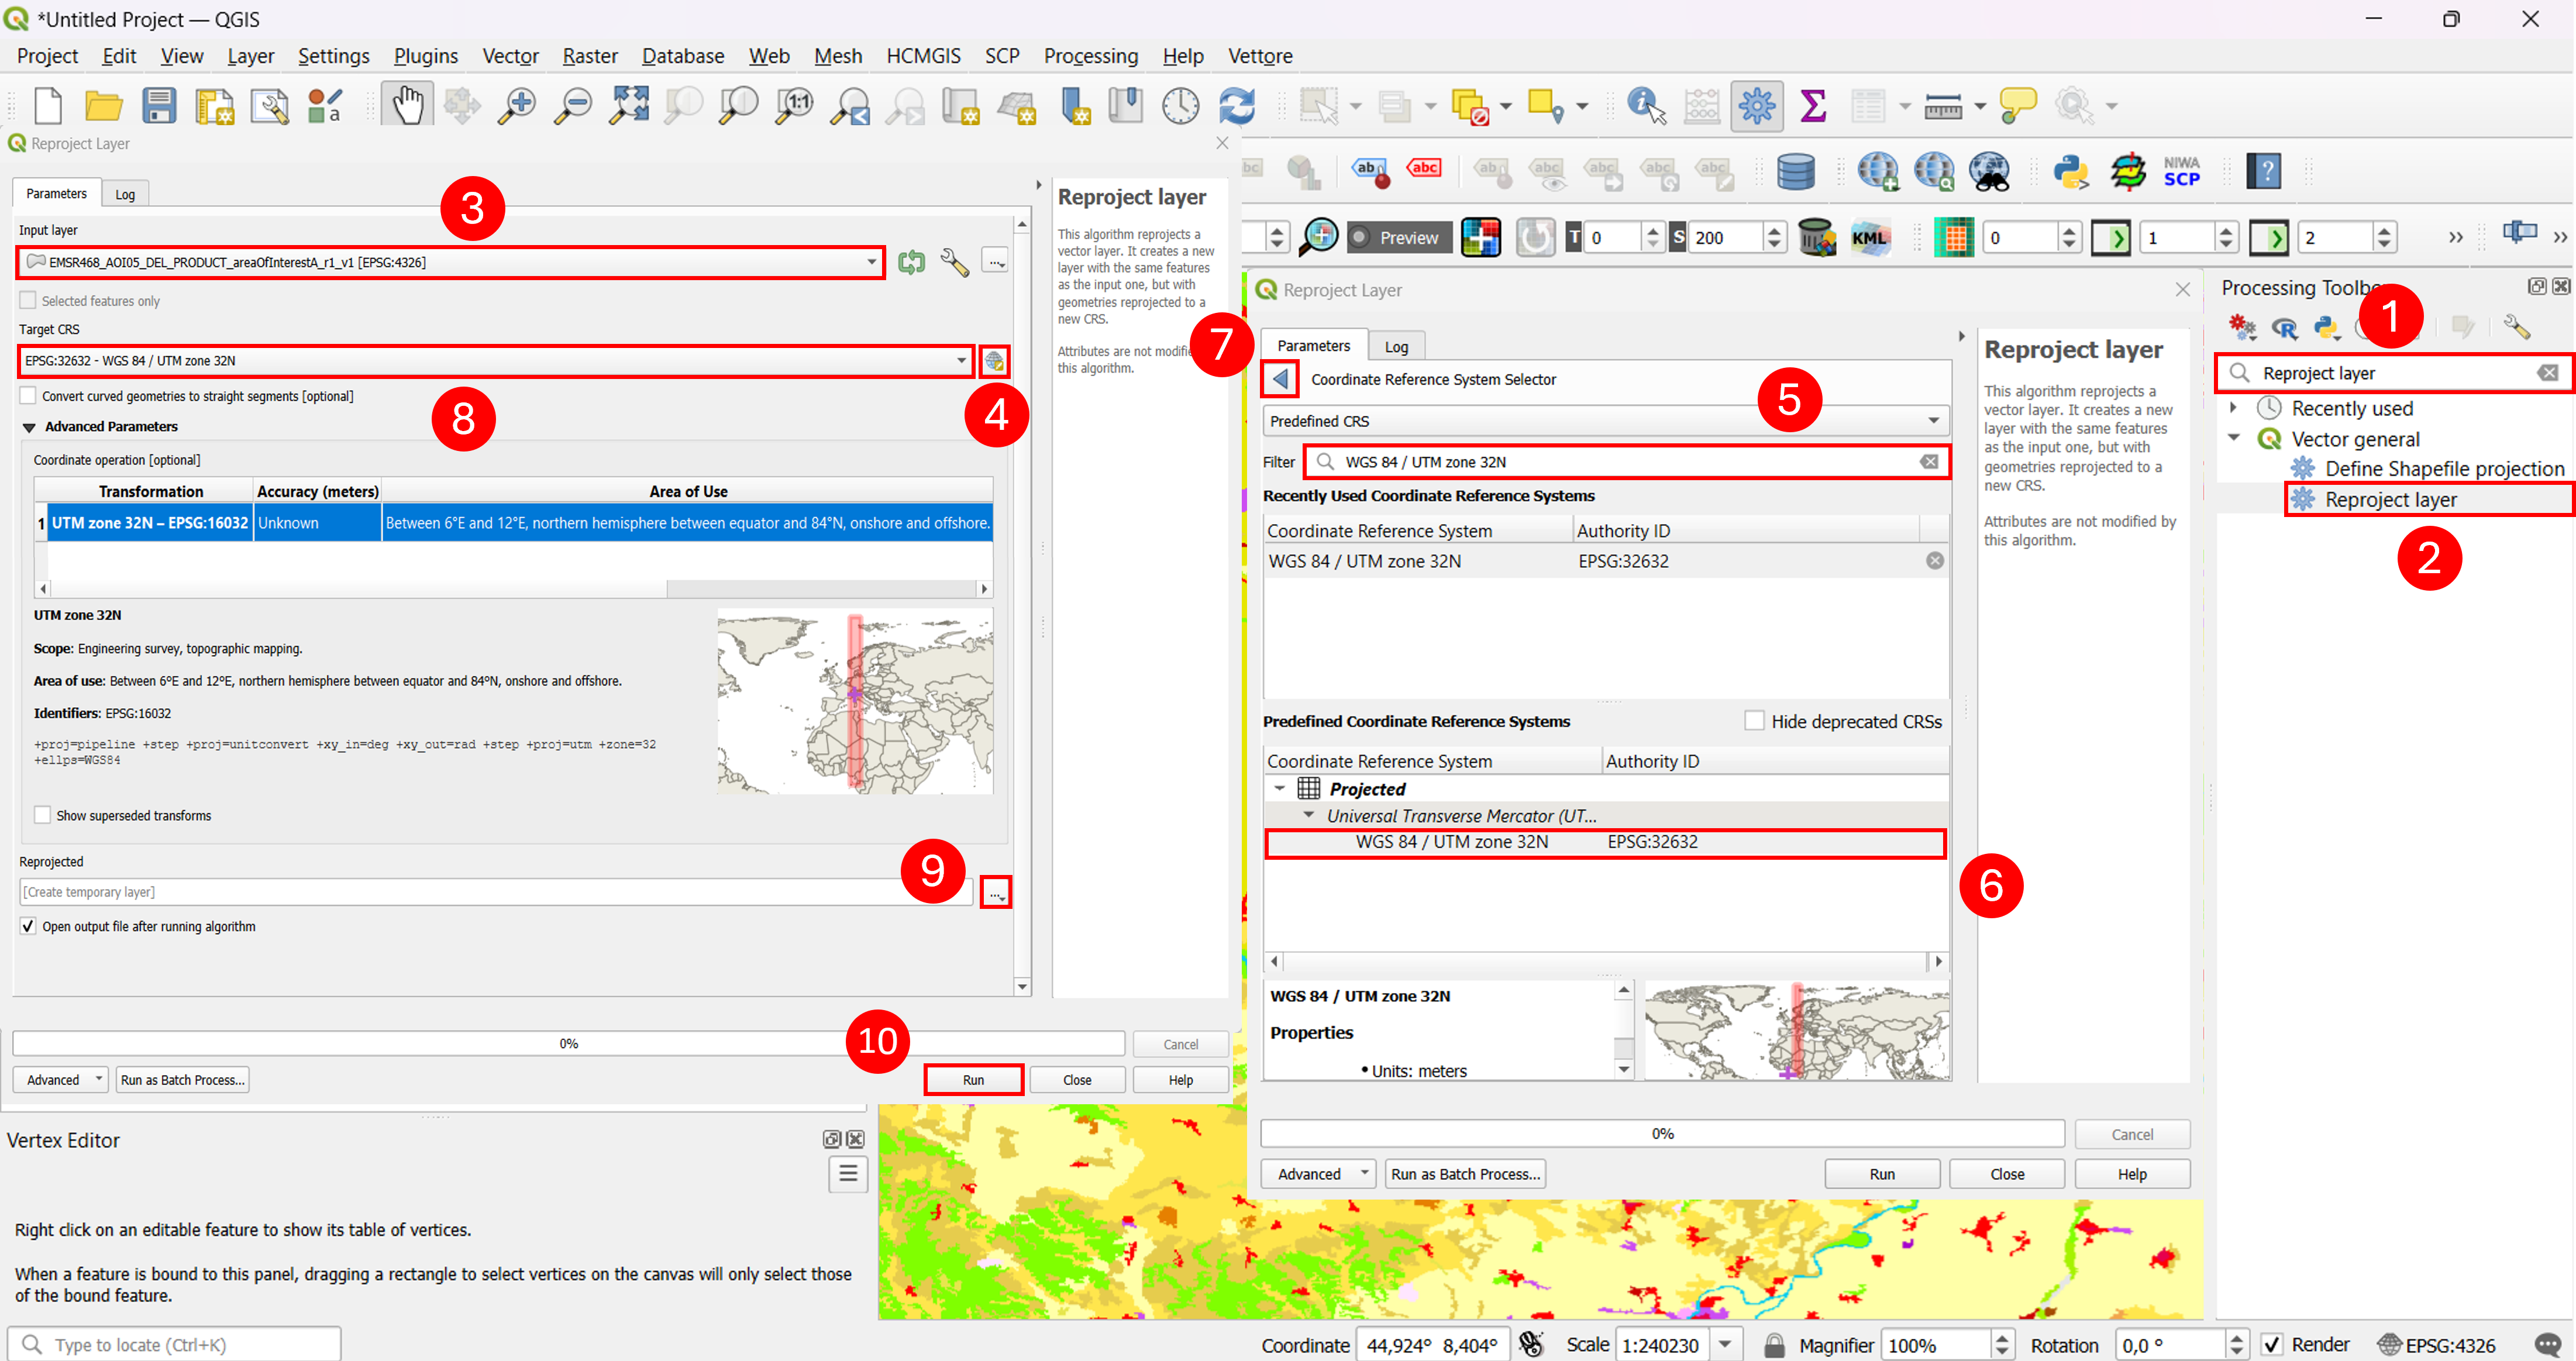This screenshot has width=2576, height=1361.
Task: Open a project using the folder icon
Action: point(103,105)
